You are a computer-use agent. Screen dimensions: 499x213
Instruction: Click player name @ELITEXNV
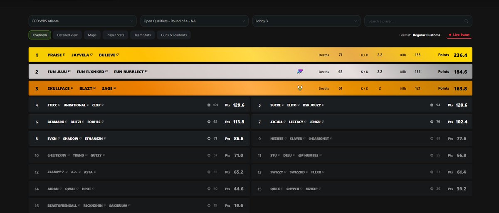pyautogui.click(x=57, y=155)
